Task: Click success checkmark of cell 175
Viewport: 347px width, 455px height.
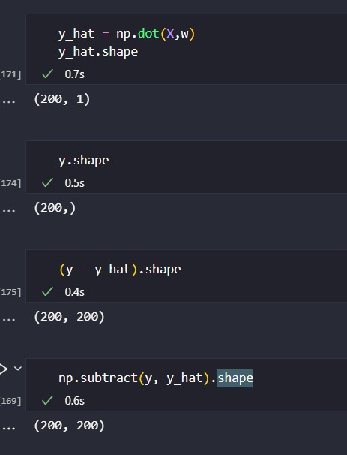Action: [47, 291]
